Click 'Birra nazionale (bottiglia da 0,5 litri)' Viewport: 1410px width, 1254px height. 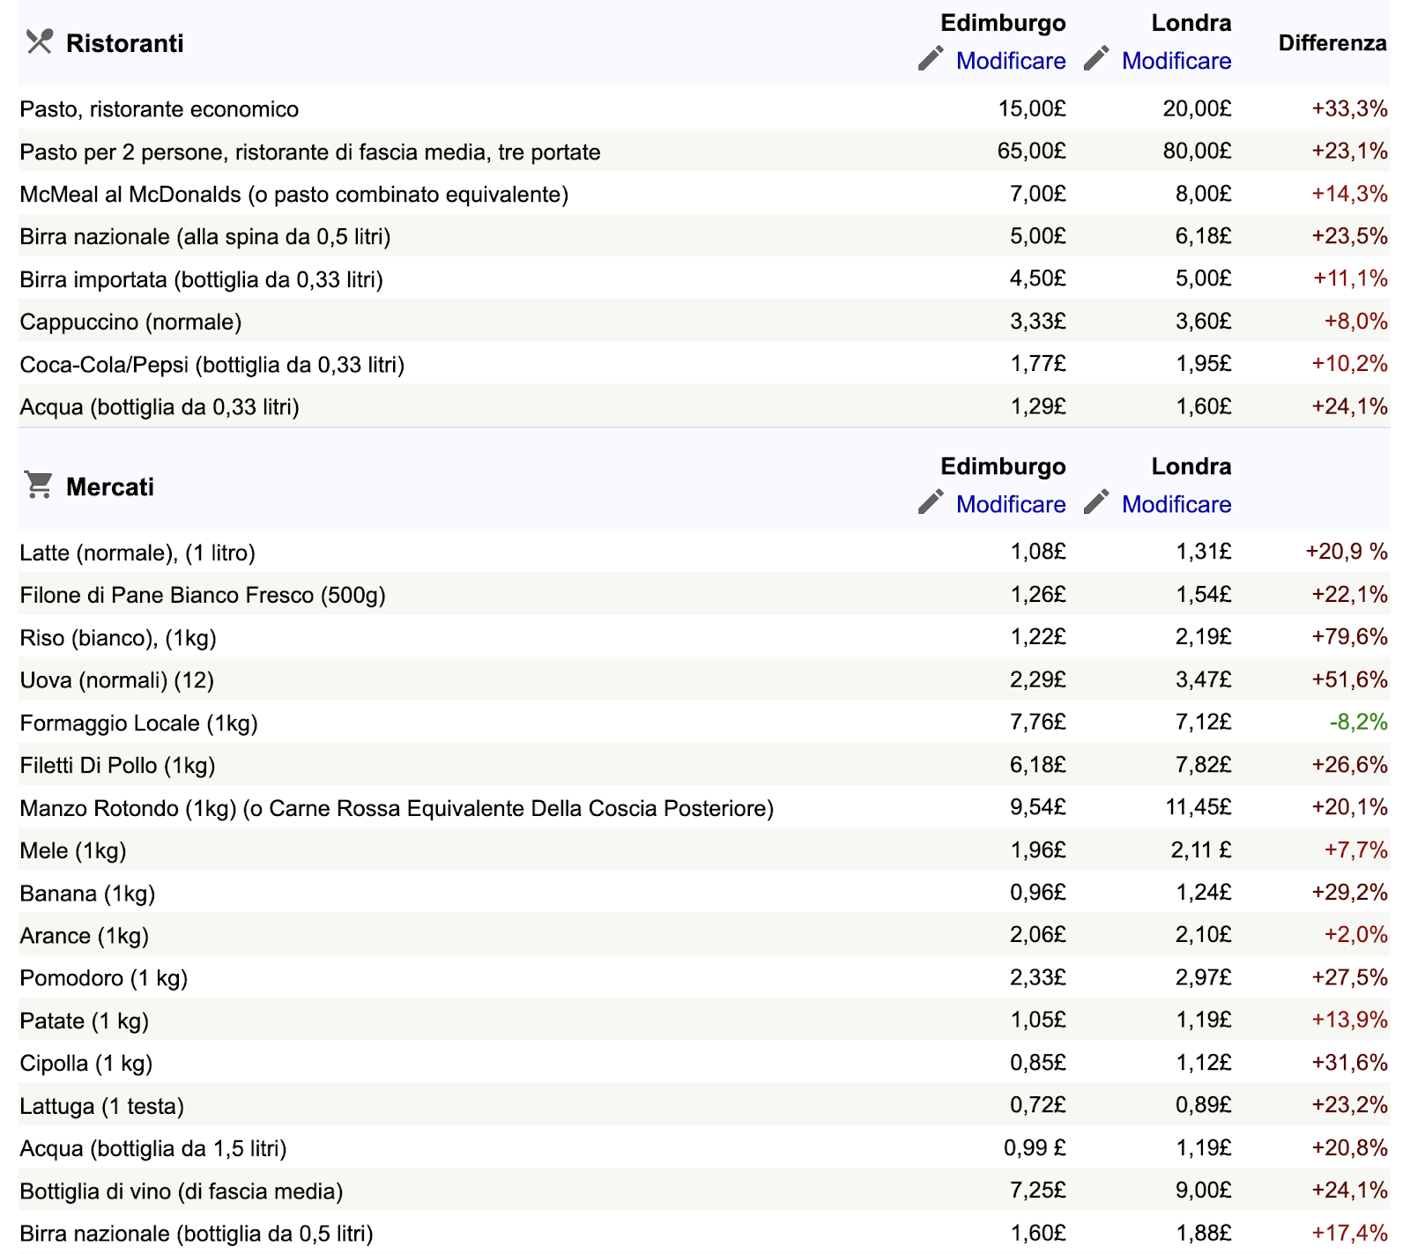tap(197, 1234)
